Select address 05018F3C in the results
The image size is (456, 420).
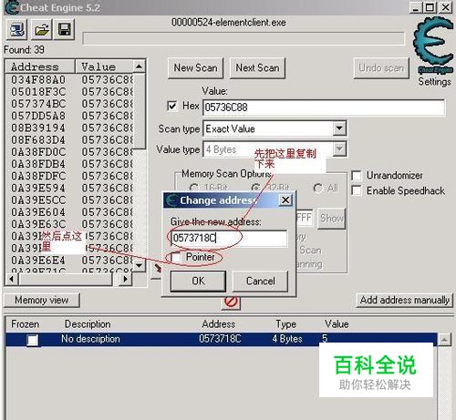(x=38, y=92)
